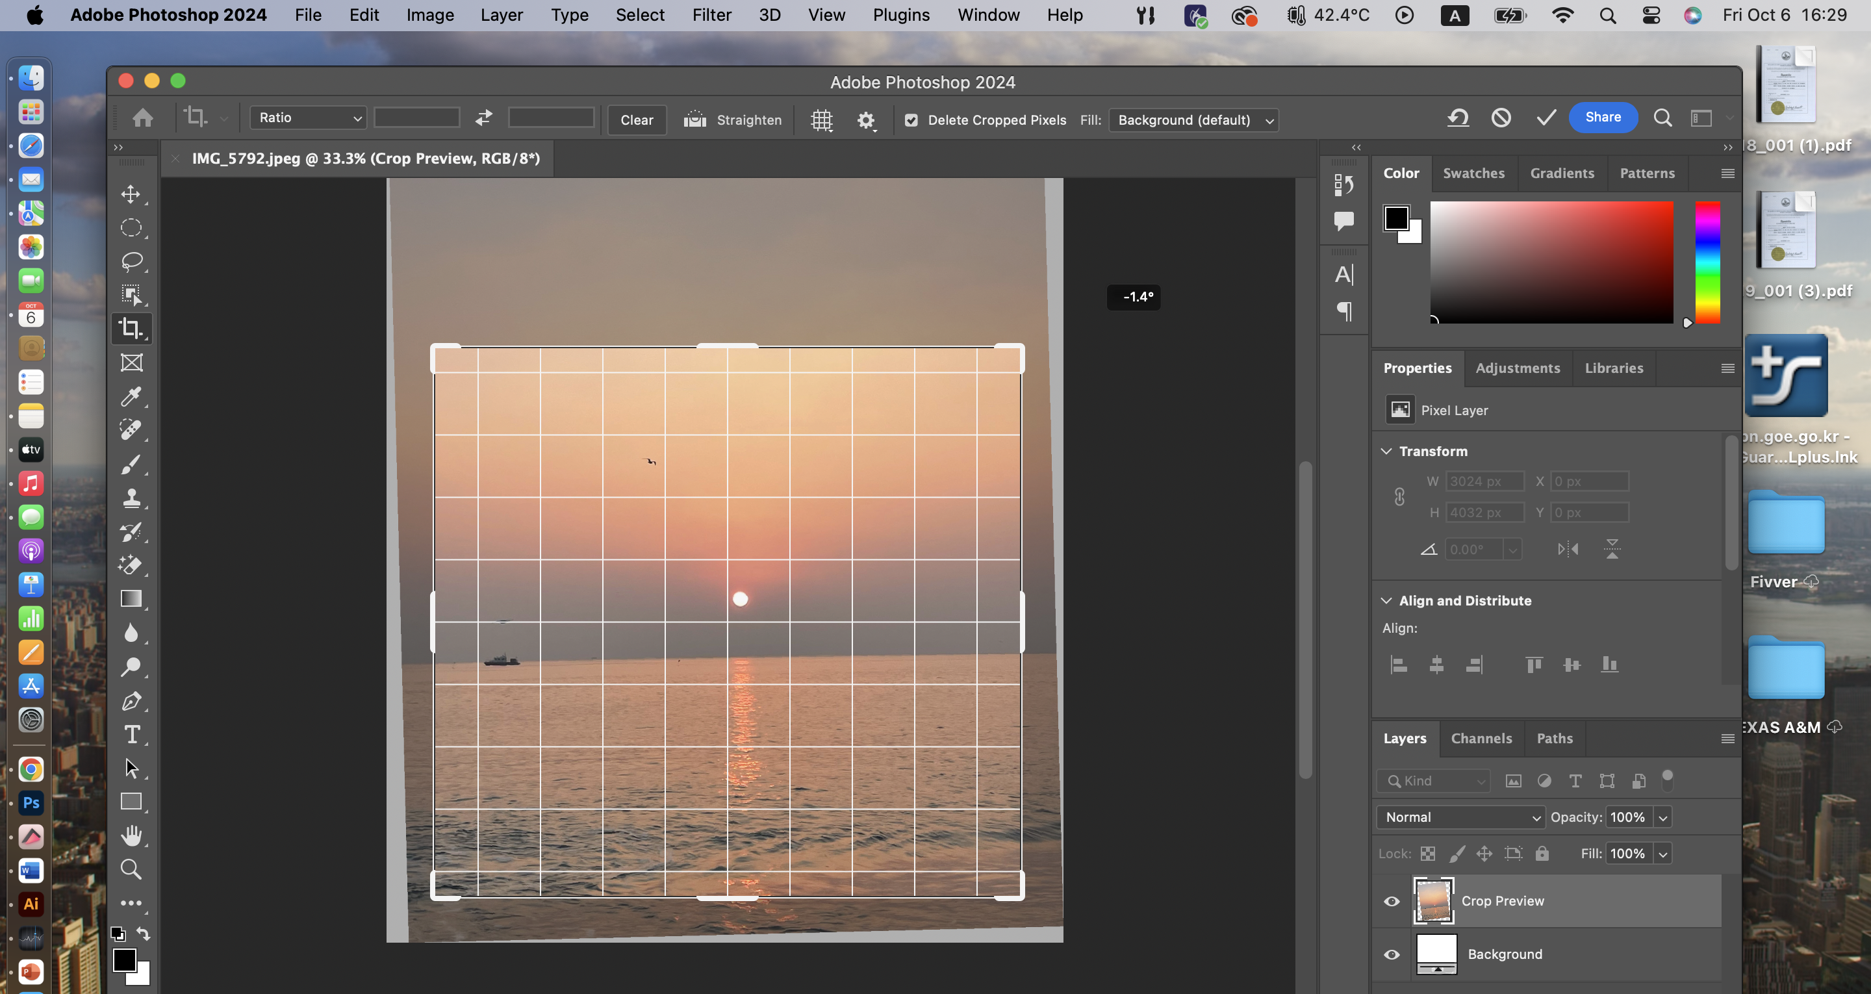Click the Clear button
The width and height of the screenshot is (1871, 994).
click(636, 121)
